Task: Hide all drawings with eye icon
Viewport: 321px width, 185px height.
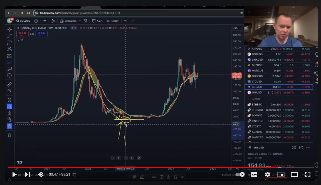Action: pyautogui.click(x=9, y=119)
